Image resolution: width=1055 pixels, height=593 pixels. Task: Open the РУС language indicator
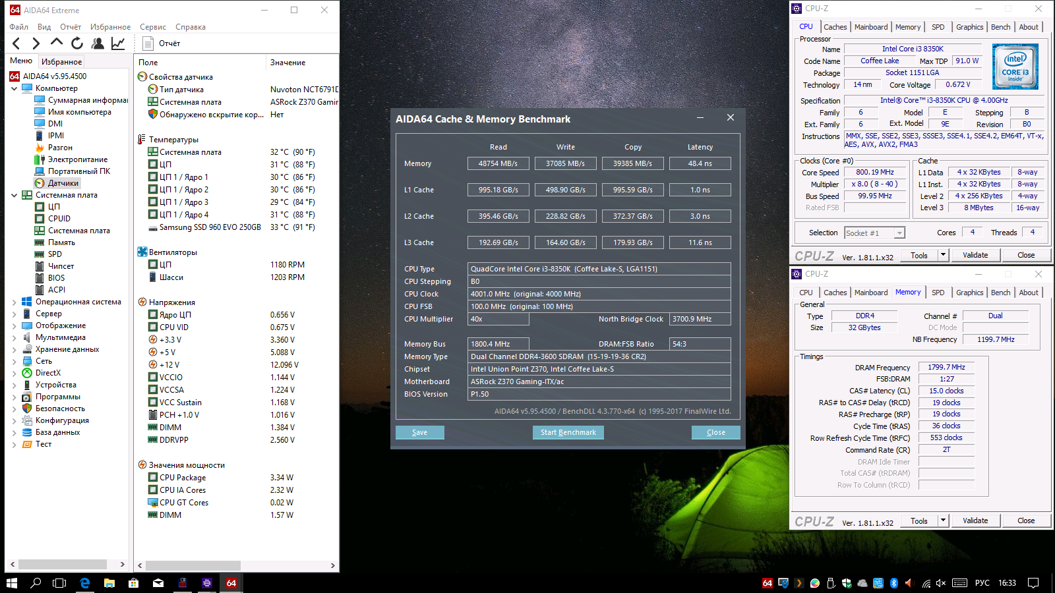pyautogui.click(x=982, y=583)
